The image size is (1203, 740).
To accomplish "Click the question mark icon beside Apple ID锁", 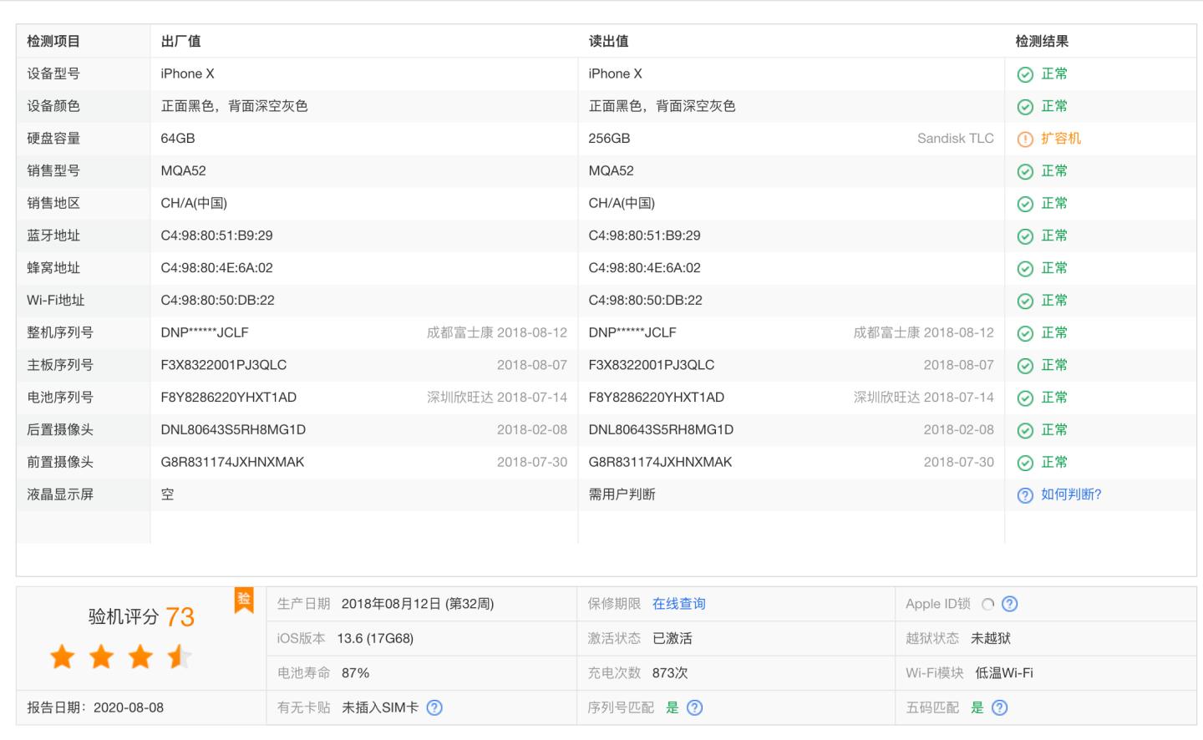I will click(1008, 604).
